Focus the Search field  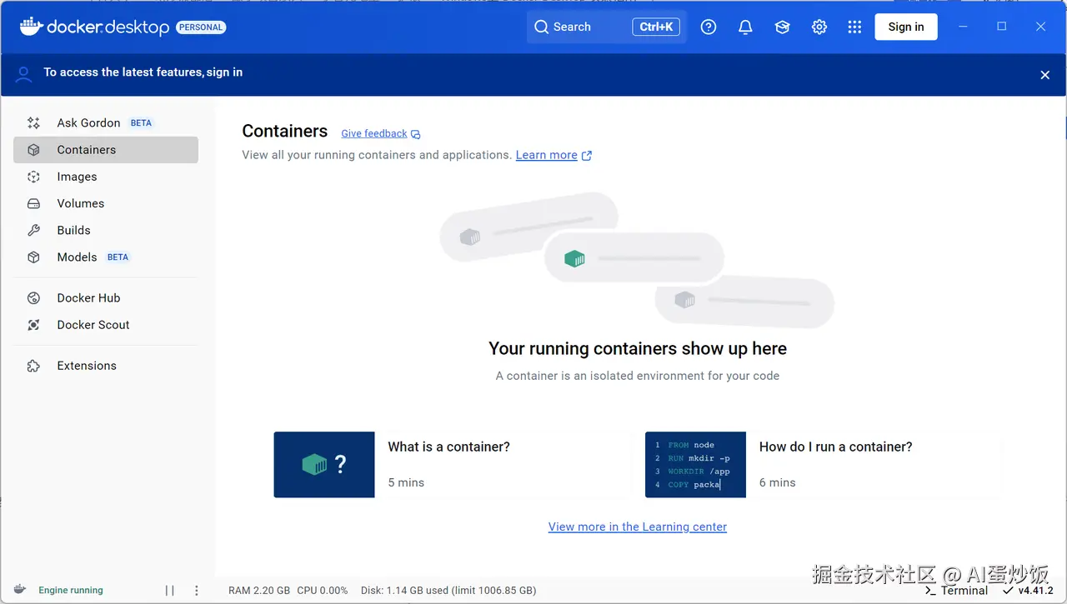606,27
